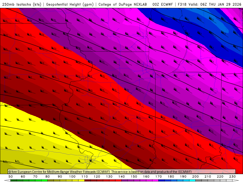Viewport: 243px width, 182px height.
Task: Click the '140' legend label
Action: (x=122, y=177)
